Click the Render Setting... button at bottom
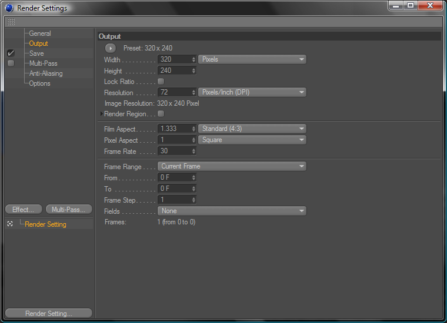The width and height of the screenshot is (447, 323). pos(48,314)
